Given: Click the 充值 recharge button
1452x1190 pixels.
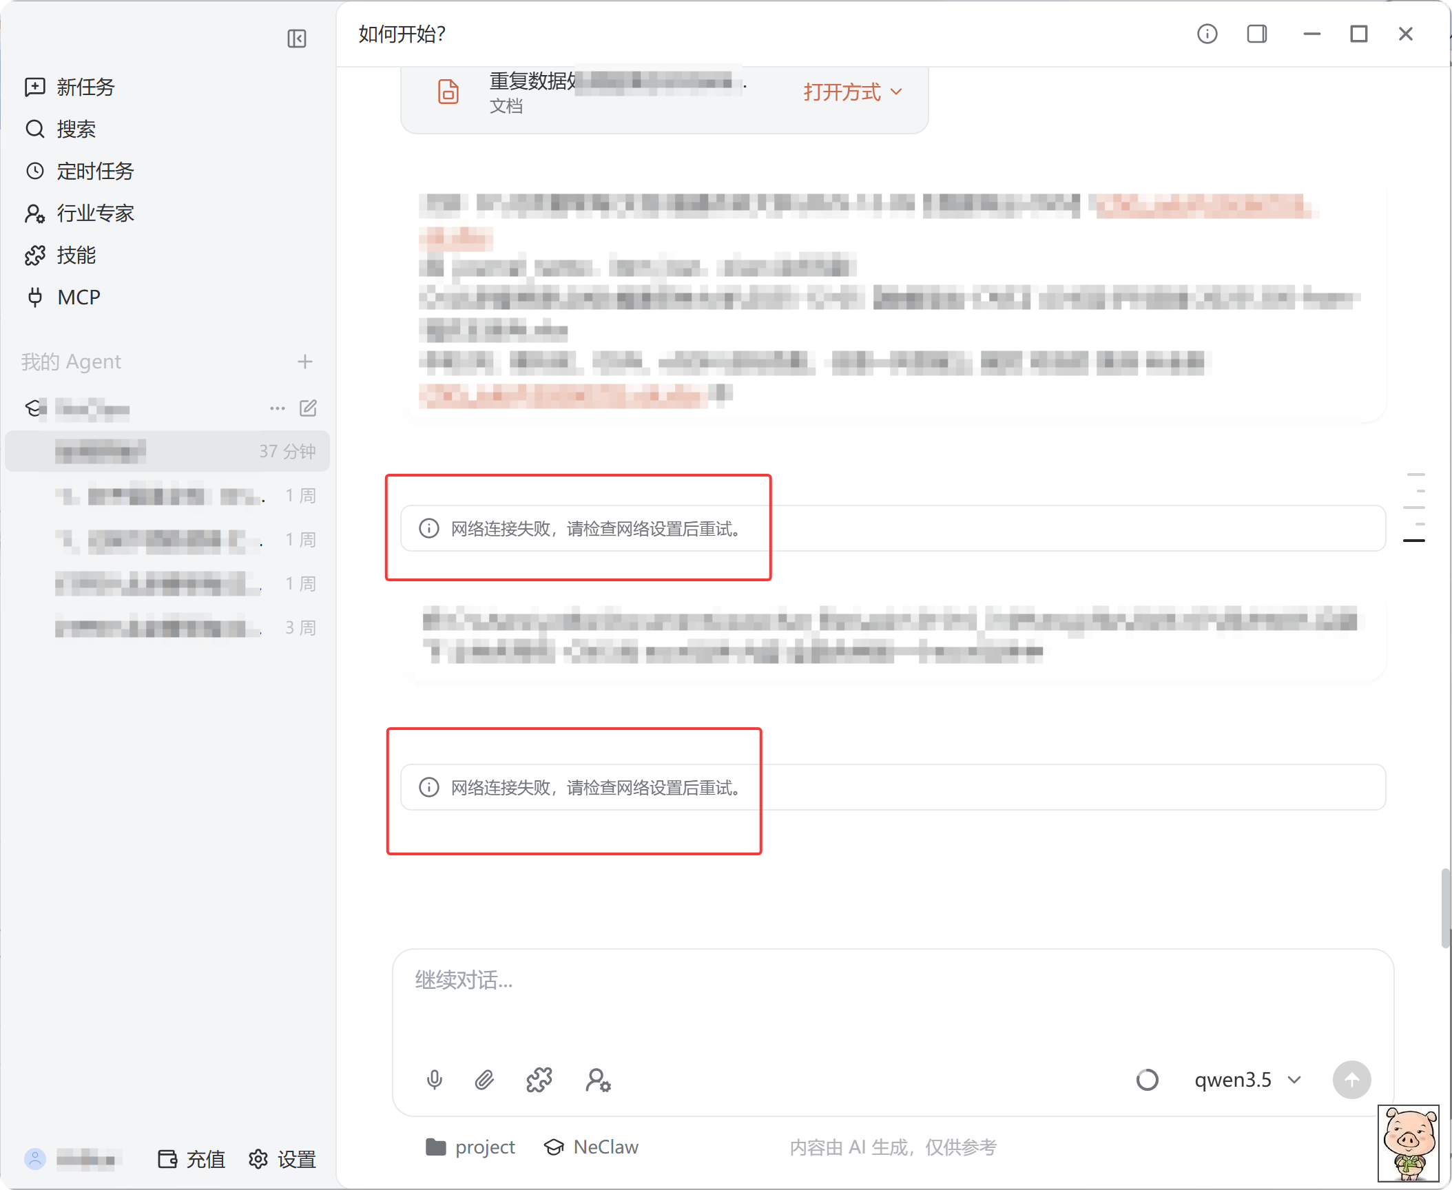Looking at the screenshot, I should (191, 1160).
